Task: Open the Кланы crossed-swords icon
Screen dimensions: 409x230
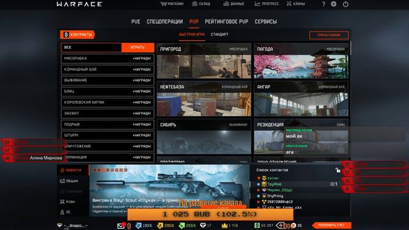Action: [289, 4]
